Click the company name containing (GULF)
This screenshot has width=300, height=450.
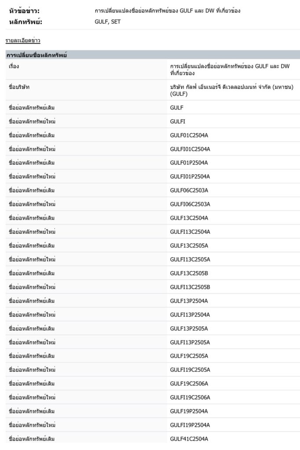[x=231, y=91]
